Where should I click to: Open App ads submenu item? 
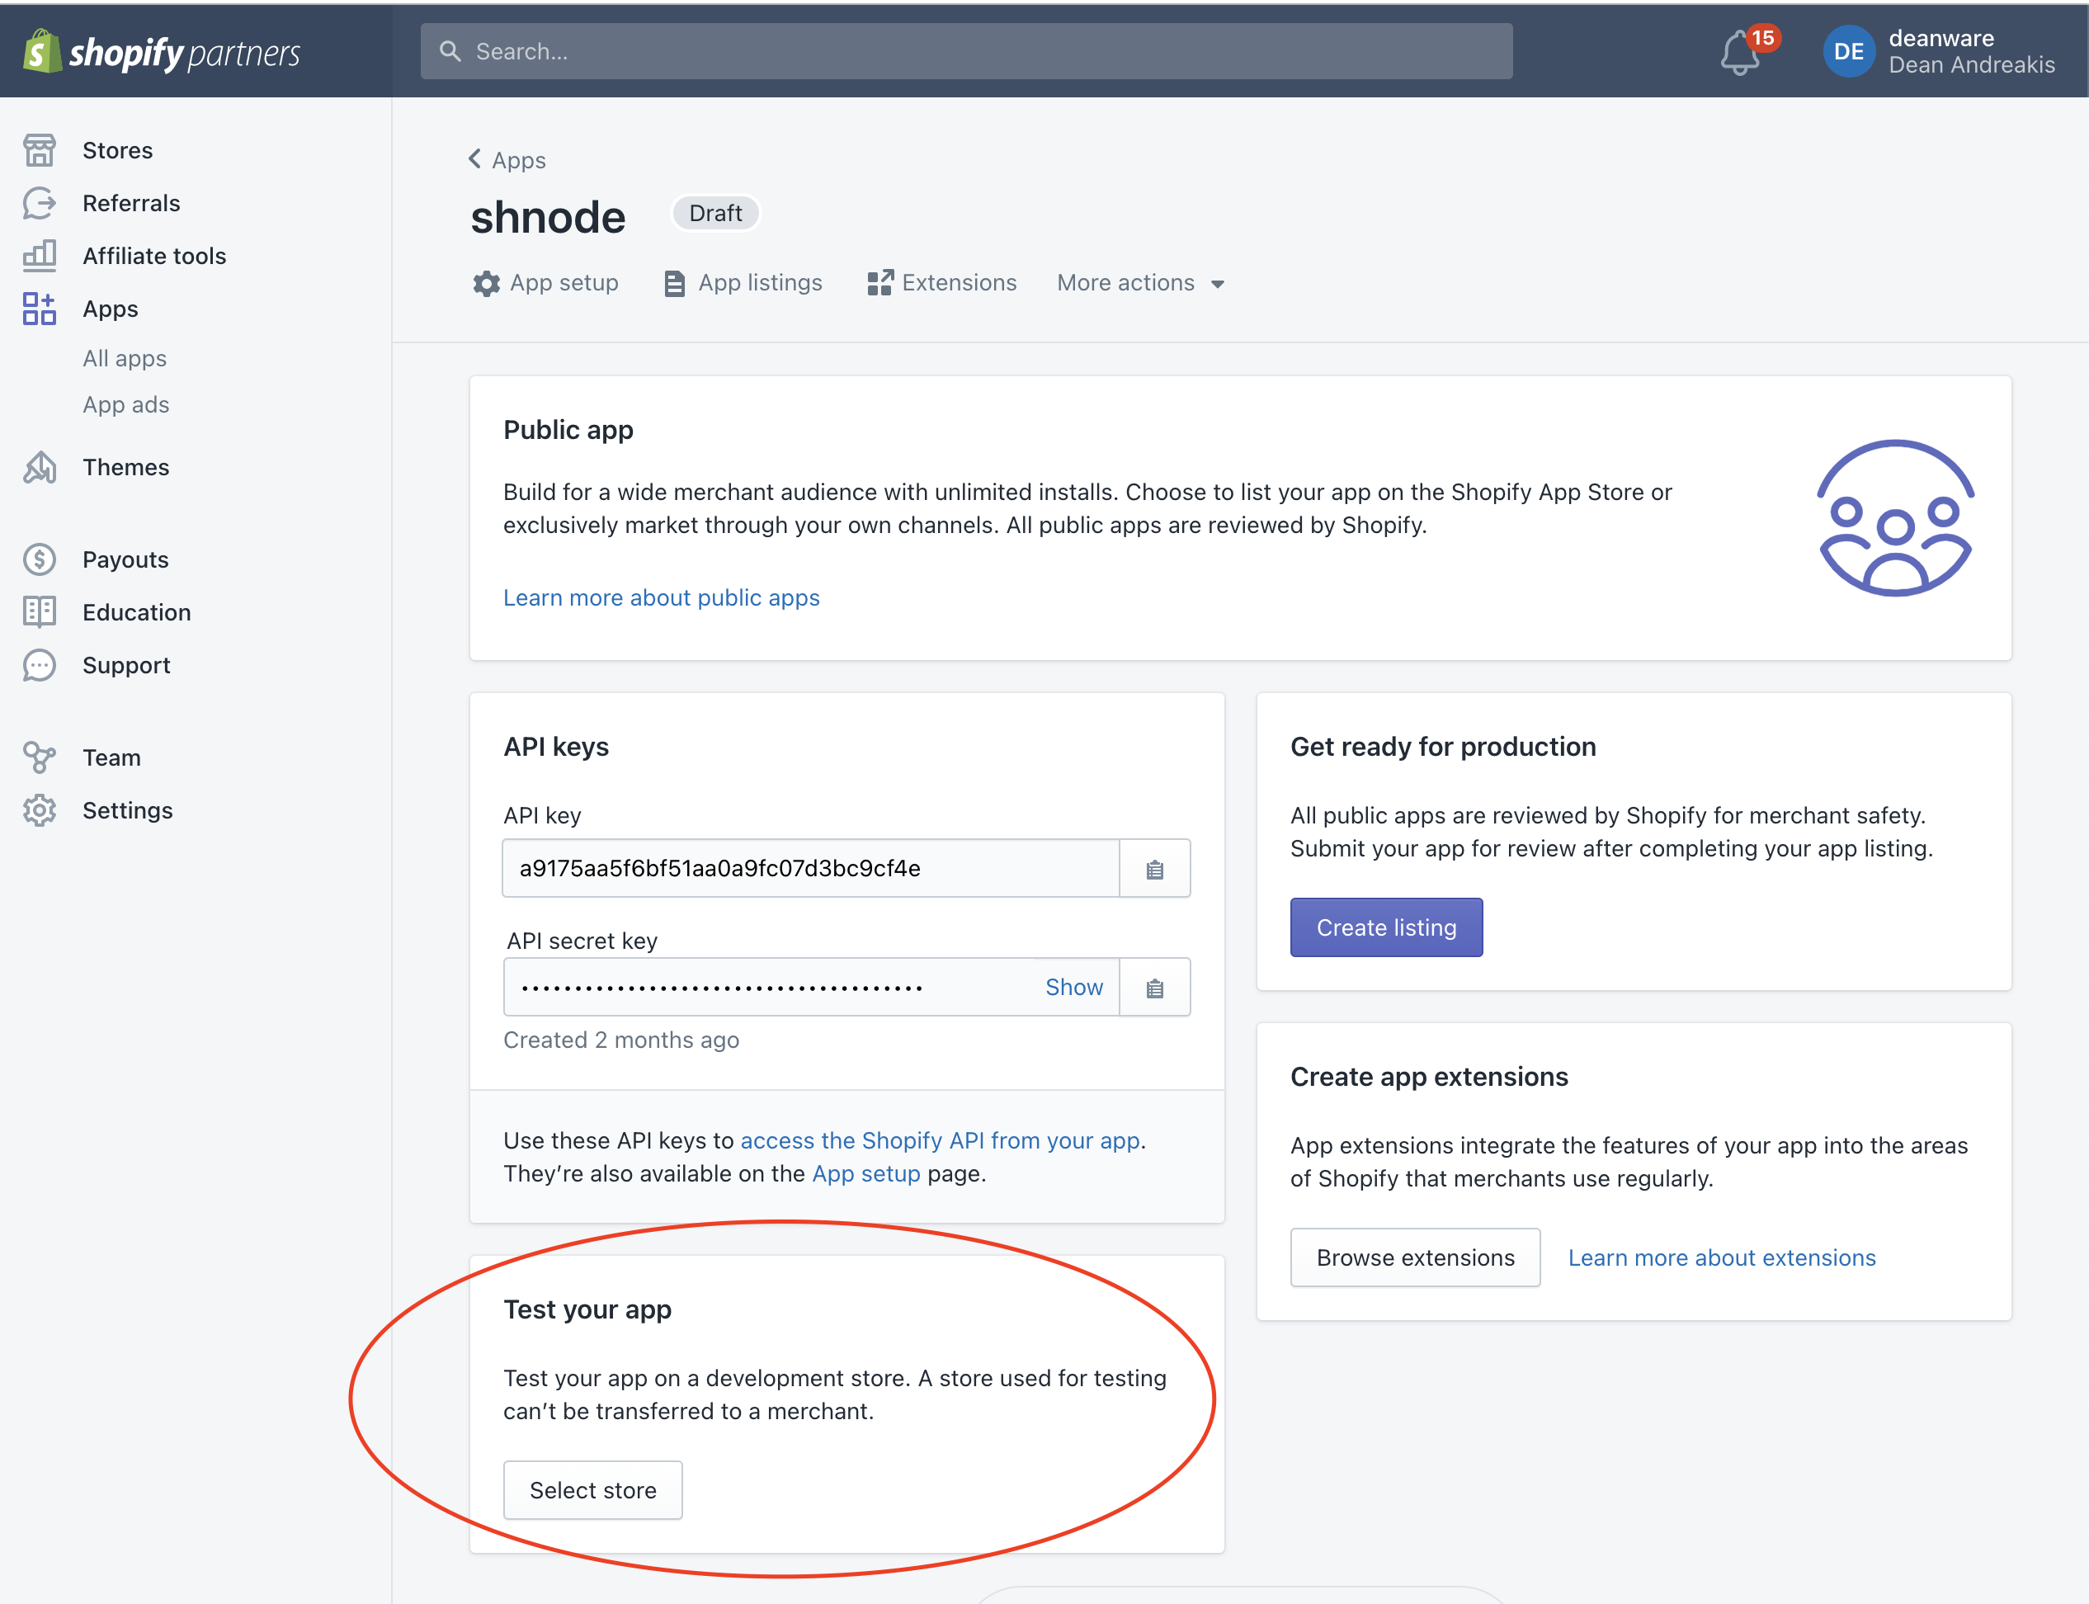tap(125, 403)
